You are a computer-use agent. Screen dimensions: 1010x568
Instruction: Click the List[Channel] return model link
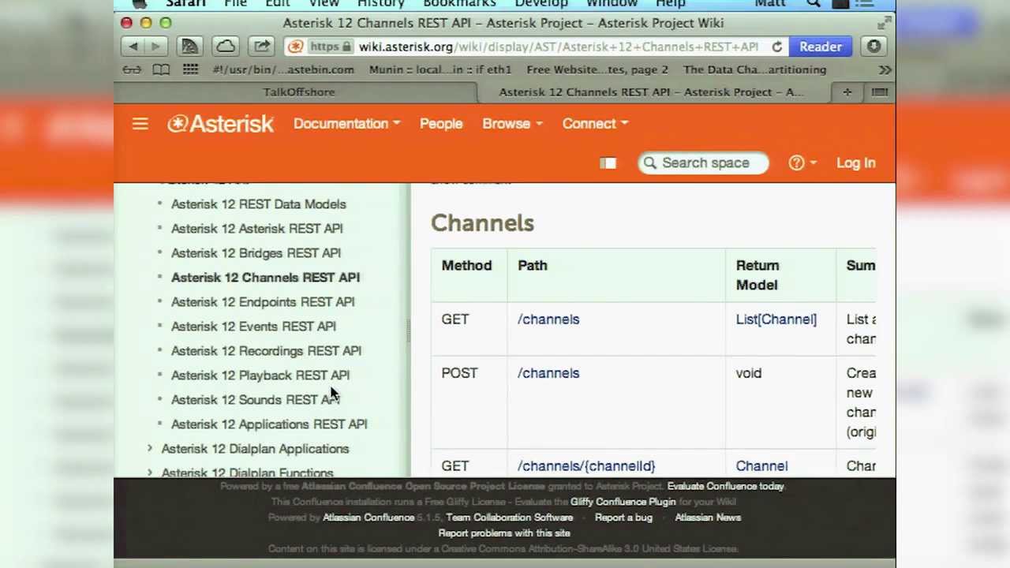pyautogui.click(x=776, y=319)
